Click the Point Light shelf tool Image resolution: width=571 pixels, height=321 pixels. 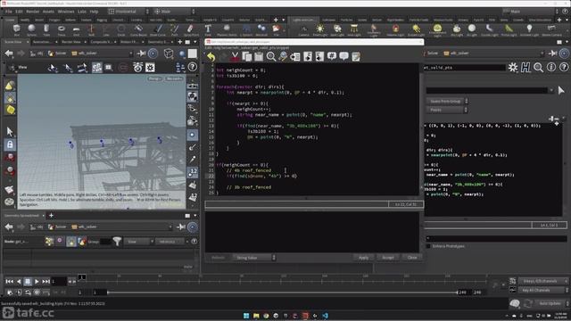(x=320, y=29)
